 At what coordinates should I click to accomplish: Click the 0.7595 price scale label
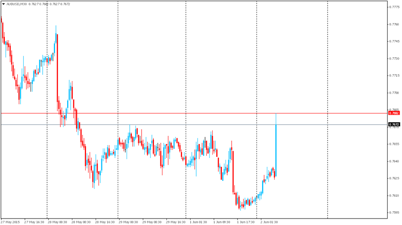click(x=394, y=213)
